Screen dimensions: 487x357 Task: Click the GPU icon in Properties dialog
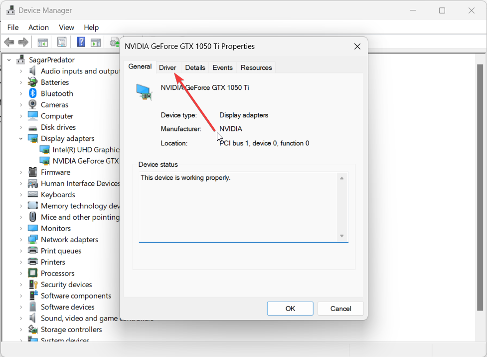click(144, 92)
